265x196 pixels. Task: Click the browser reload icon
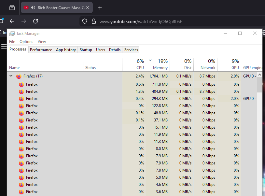coord(36,21)
